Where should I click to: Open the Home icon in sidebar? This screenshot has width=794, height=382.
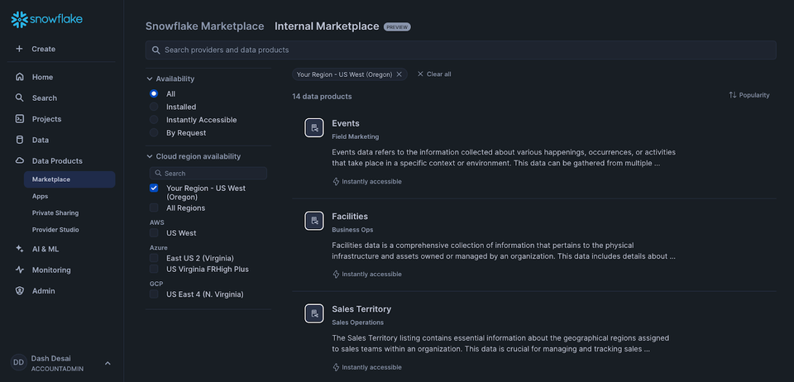click(20, 77)
